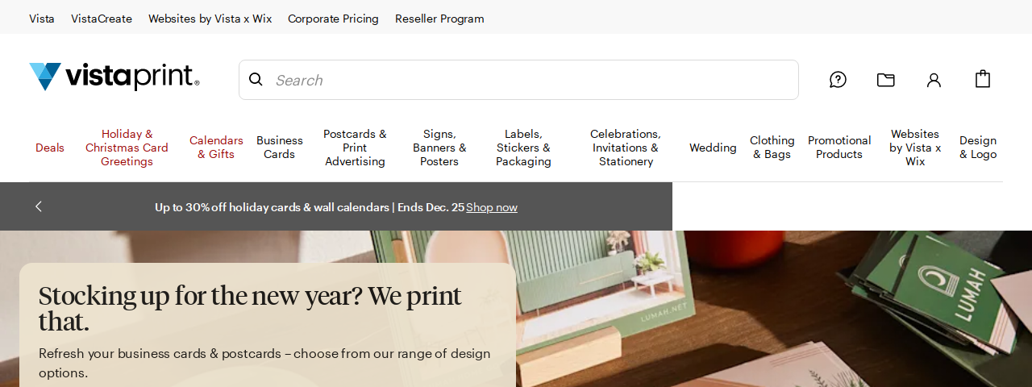Open Calendars & Gifts menu

(x=216, y=148)
